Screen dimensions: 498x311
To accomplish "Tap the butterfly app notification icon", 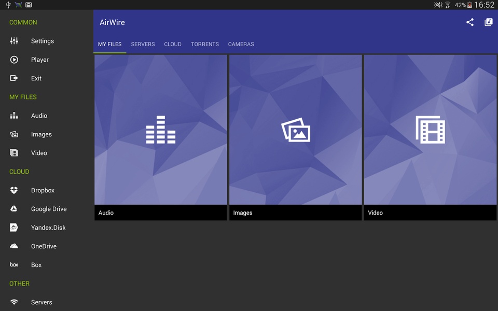I will tap(19, 5).
